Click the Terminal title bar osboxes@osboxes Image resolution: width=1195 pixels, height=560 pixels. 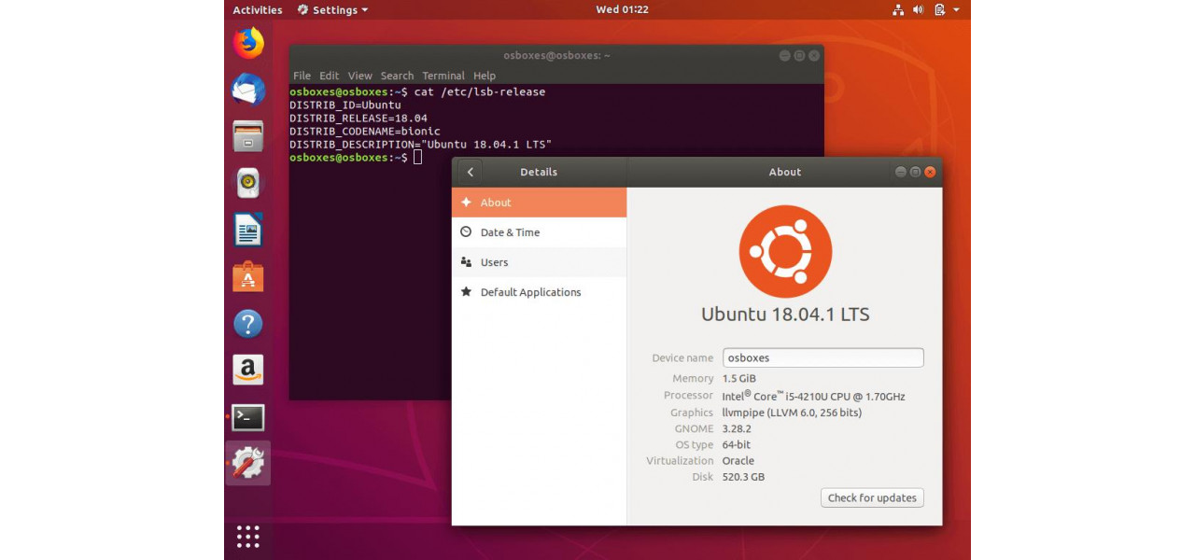556,55
